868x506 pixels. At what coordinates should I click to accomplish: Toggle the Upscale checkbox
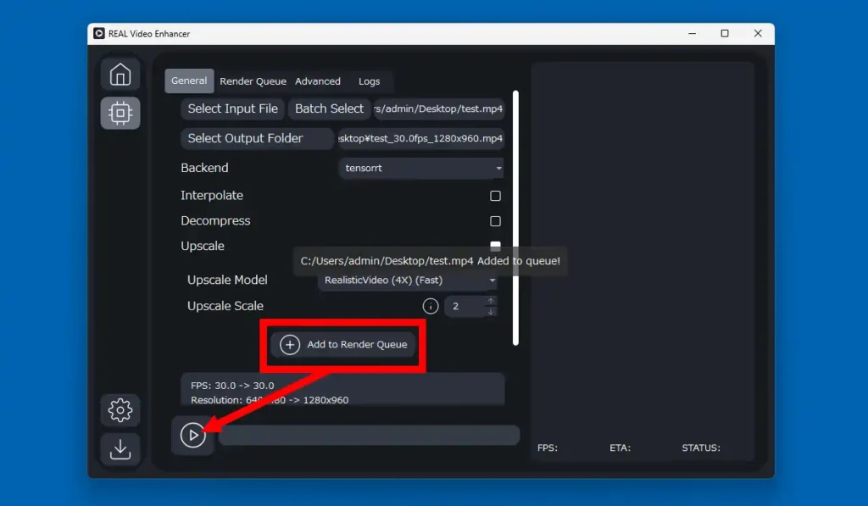[495, 245]
